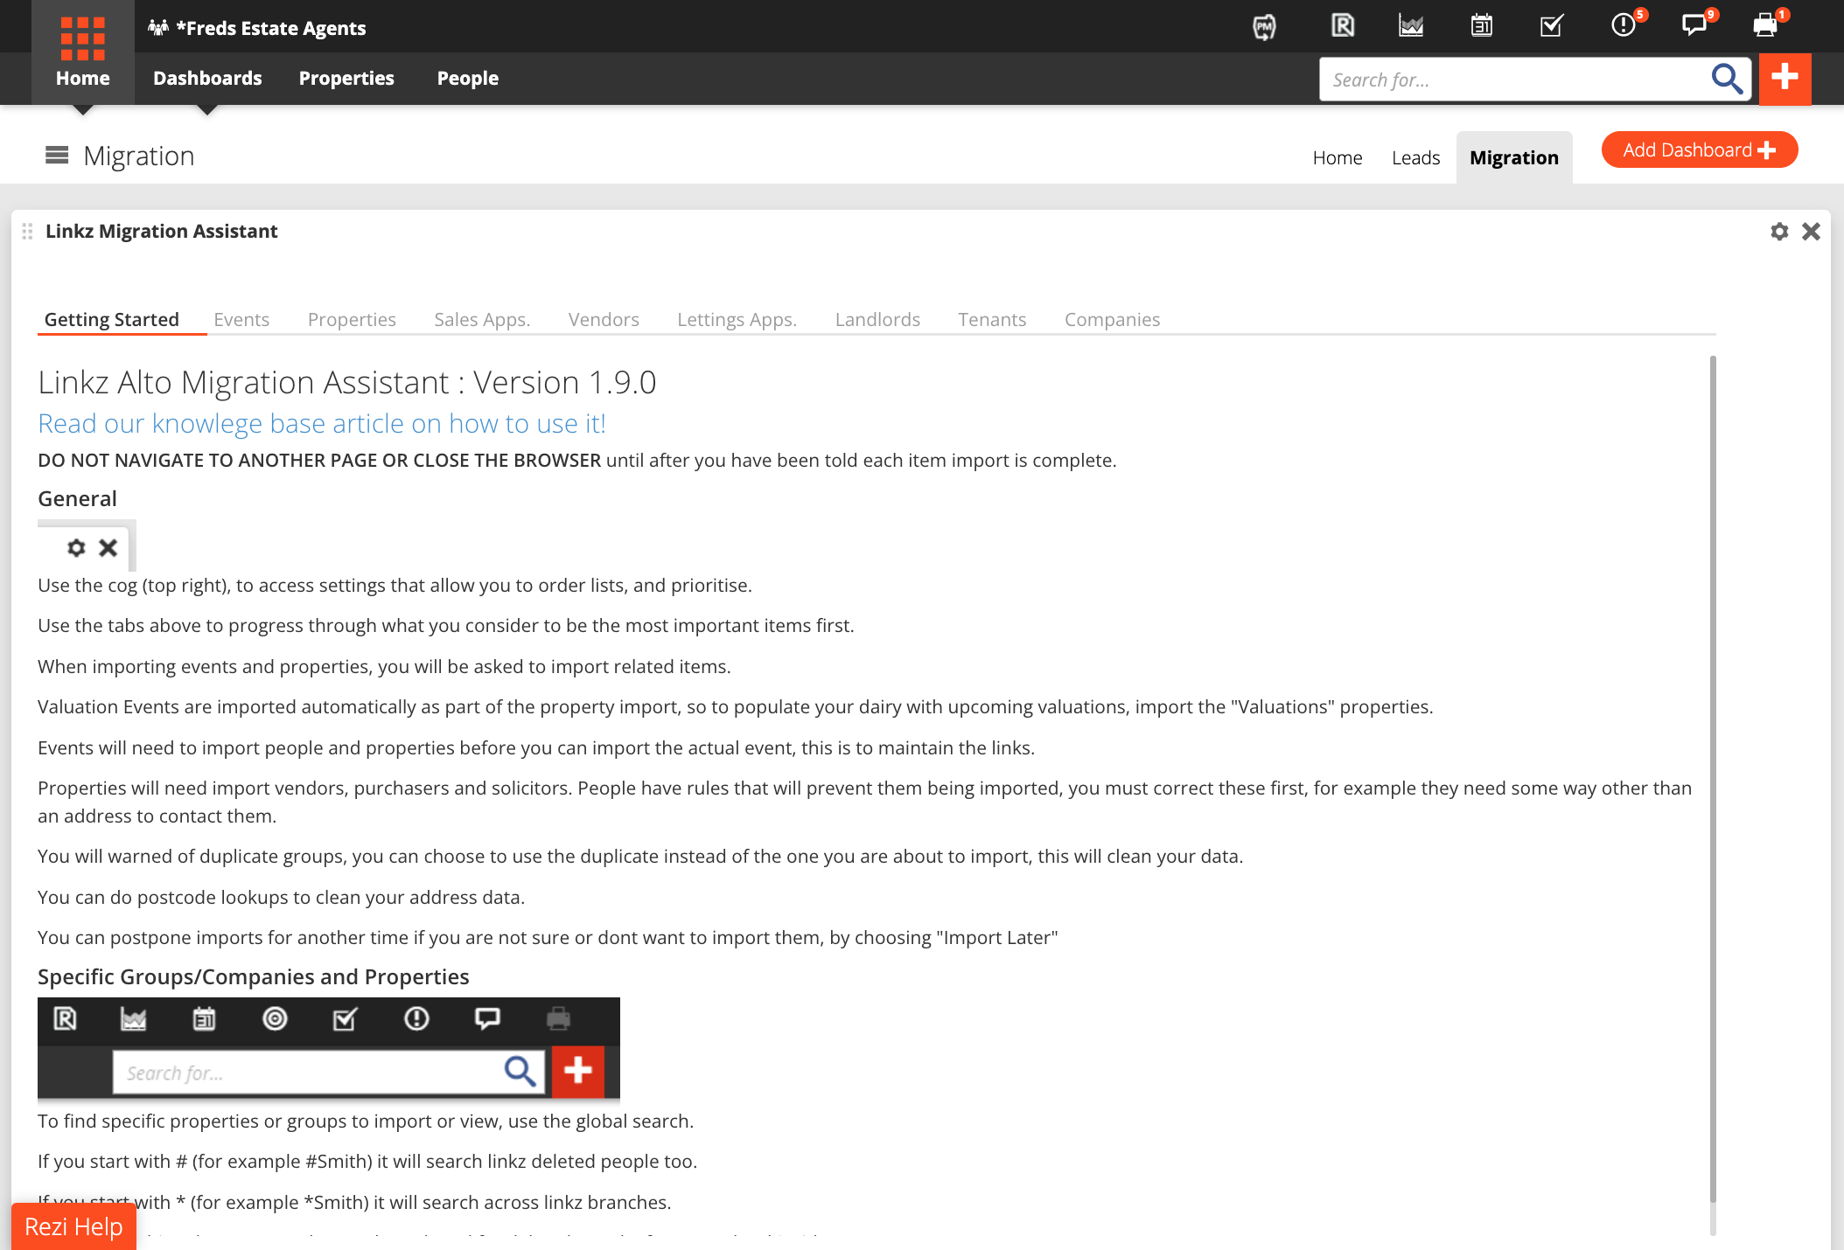The width and height of the screenshot is (1844, 1250).
Task: Grab the widget drag handle dots
Action: [27, 232]
